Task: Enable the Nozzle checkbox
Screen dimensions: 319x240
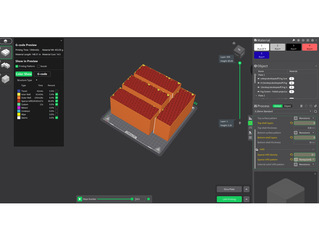Action: [x=39, y=66]
